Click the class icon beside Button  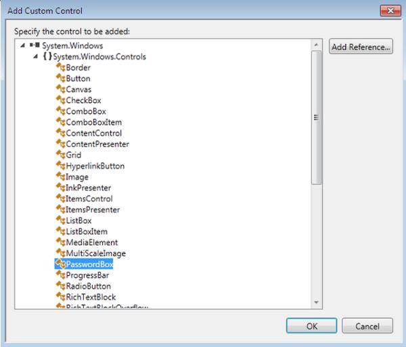61,78
